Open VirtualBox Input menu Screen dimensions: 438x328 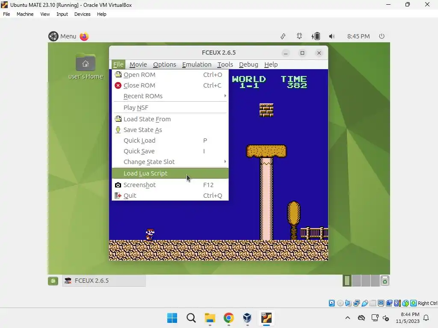coord(62,14)
